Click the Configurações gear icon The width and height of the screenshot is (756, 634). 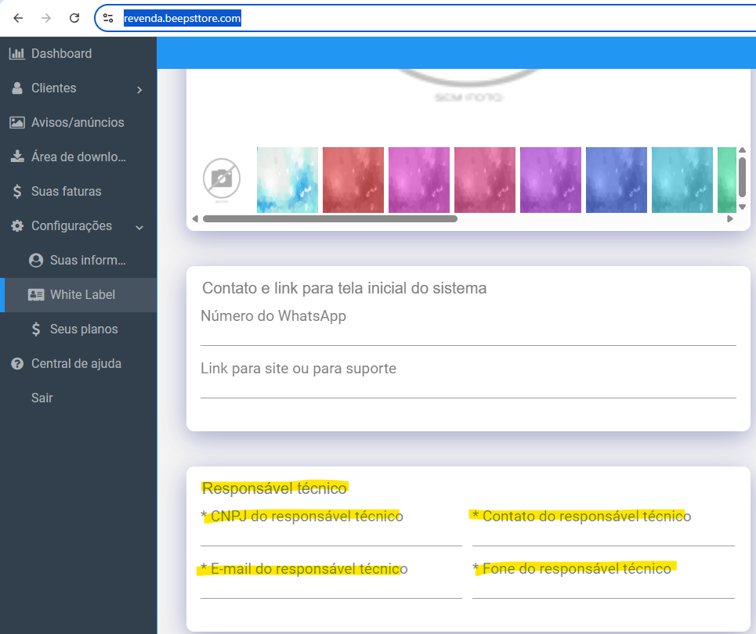click(x=17, y=226)
